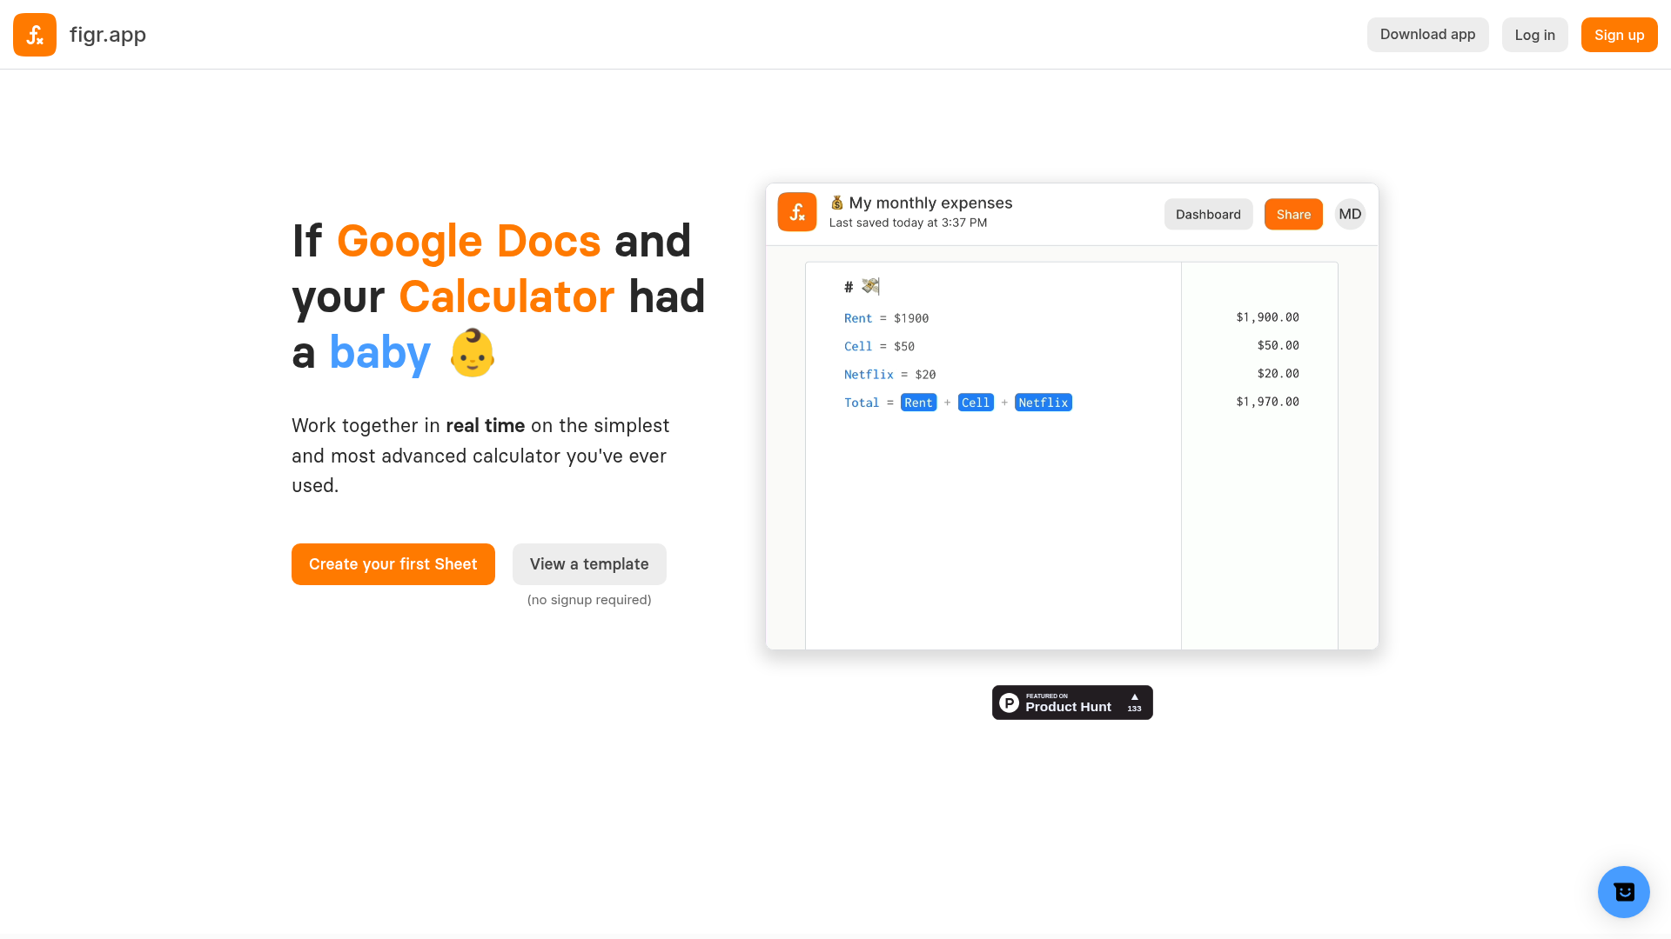Click the My monthly expenses title
The image size is (1671, 939).
930,203
